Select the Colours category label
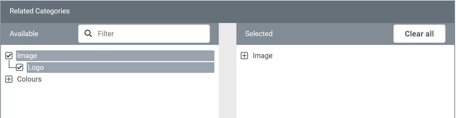Screen dimensions: 456x118 [x=29, y=79]
